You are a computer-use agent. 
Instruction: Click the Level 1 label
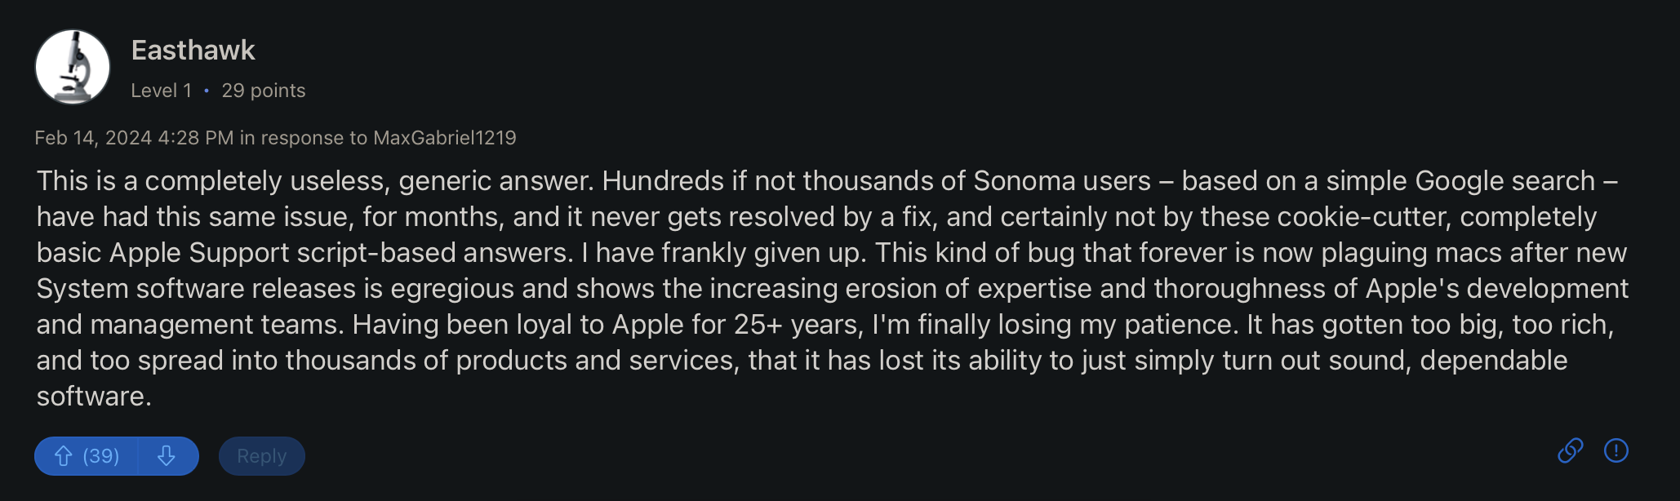click(162, 91)
